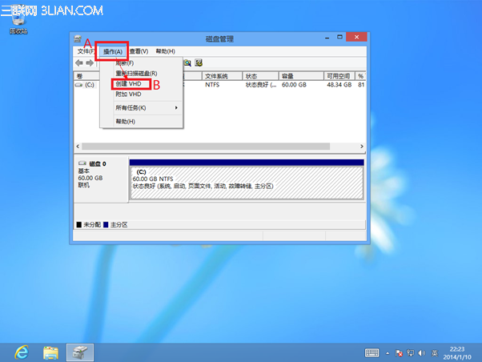482x362 pixels.
Task: Click the rightmost toolbar icon below the menu bar
Action: pyautogui.click(x=198, y=62)
